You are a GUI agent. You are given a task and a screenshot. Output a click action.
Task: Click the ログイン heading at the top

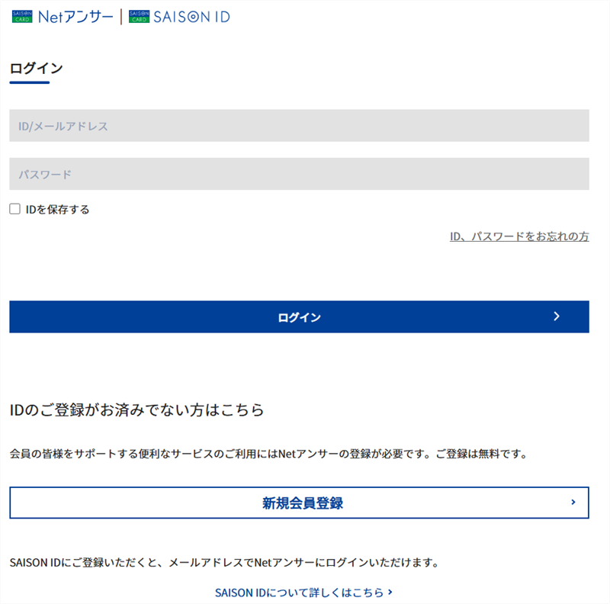[x=36, y=69]
